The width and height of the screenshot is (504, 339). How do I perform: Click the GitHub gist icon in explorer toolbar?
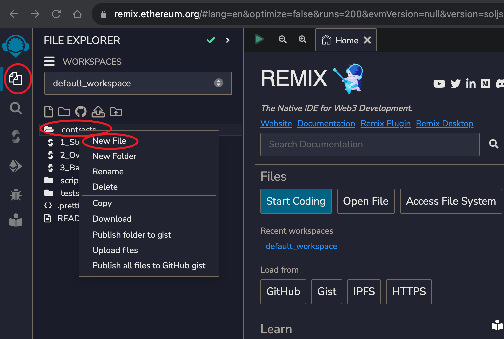point(81,112)
